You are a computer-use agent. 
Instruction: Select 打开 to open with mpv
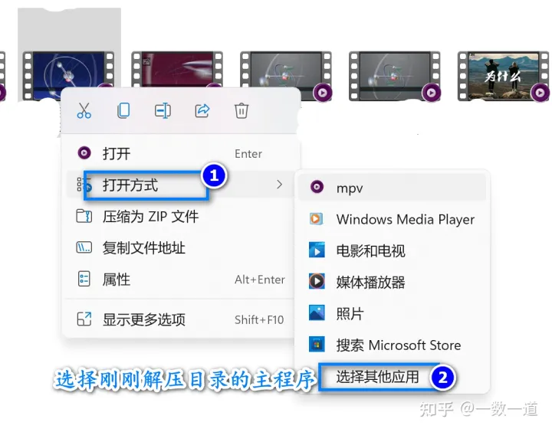180,153
